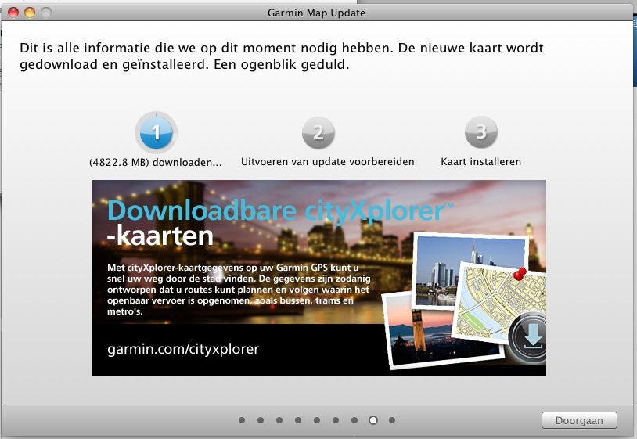
Task: Click the grey step 3 circle icon
Action: [481, 132]
